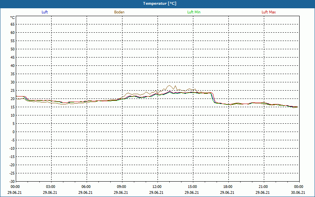Click the 55 value on Y axis
Image resolution: width=315 pixels, height=197 pixels.
click(13, 41)
